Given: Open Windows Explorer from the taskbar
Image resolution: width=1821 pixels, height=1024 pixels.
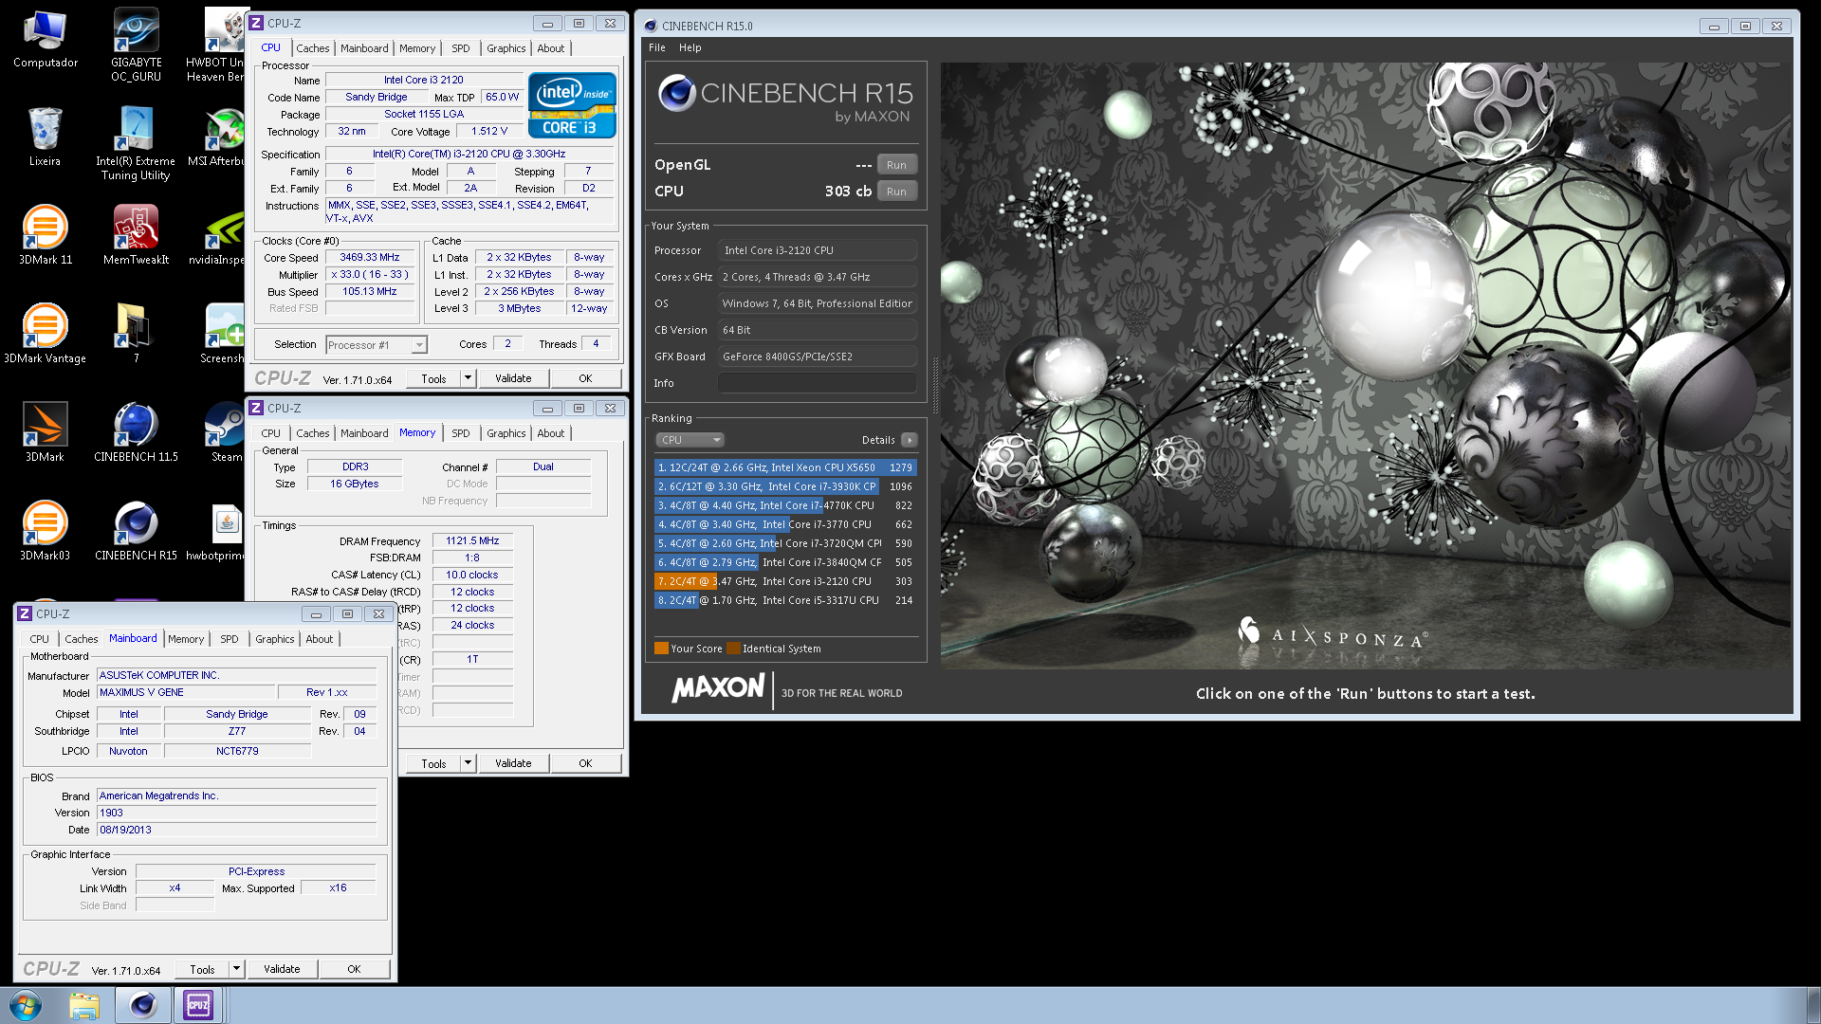Looking at the screenshot, I should pos(84,1005).
